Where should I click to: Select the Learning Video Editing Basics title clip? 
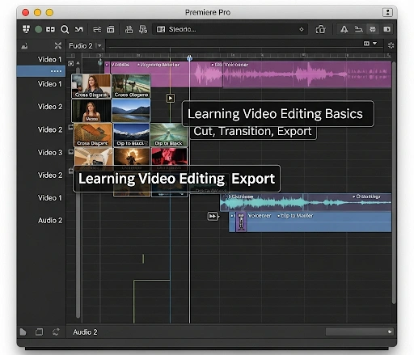[x=278, y=114]
